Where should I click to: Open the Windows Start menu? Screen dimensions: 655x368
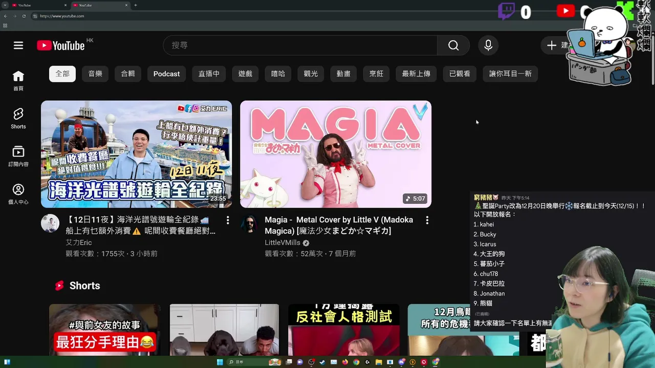click(x=220, y=362)
